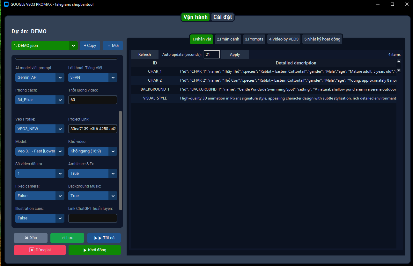Click Apply for auto update
Viewport: 413px width, 266px height.
click(235, 55)
